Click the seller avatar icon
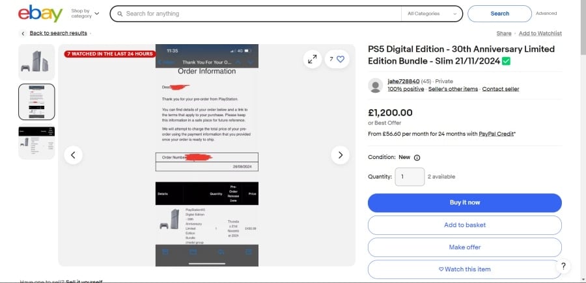 coord(375,85)
